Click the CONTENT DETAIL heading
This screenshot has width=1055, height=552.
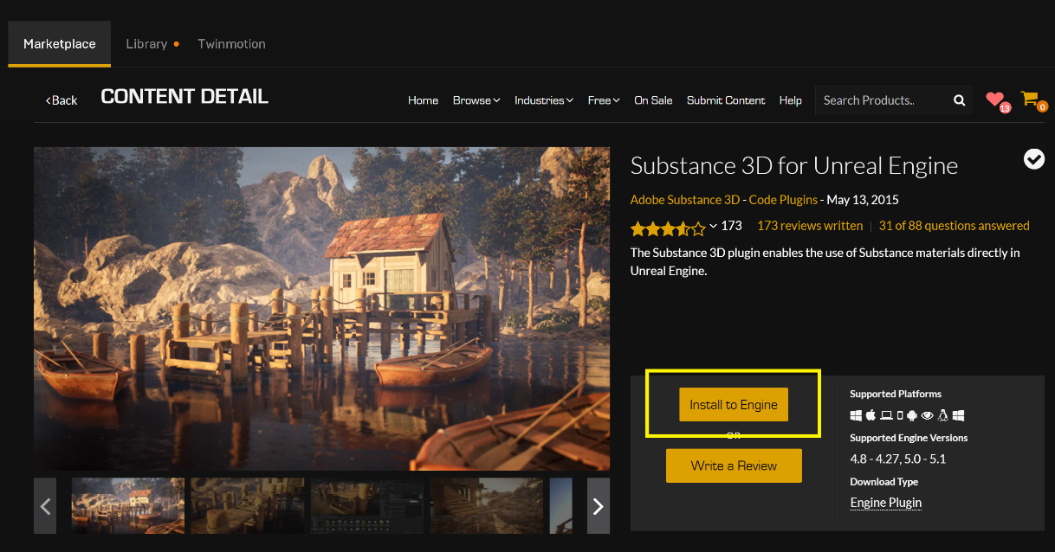[x=184, y=97]
